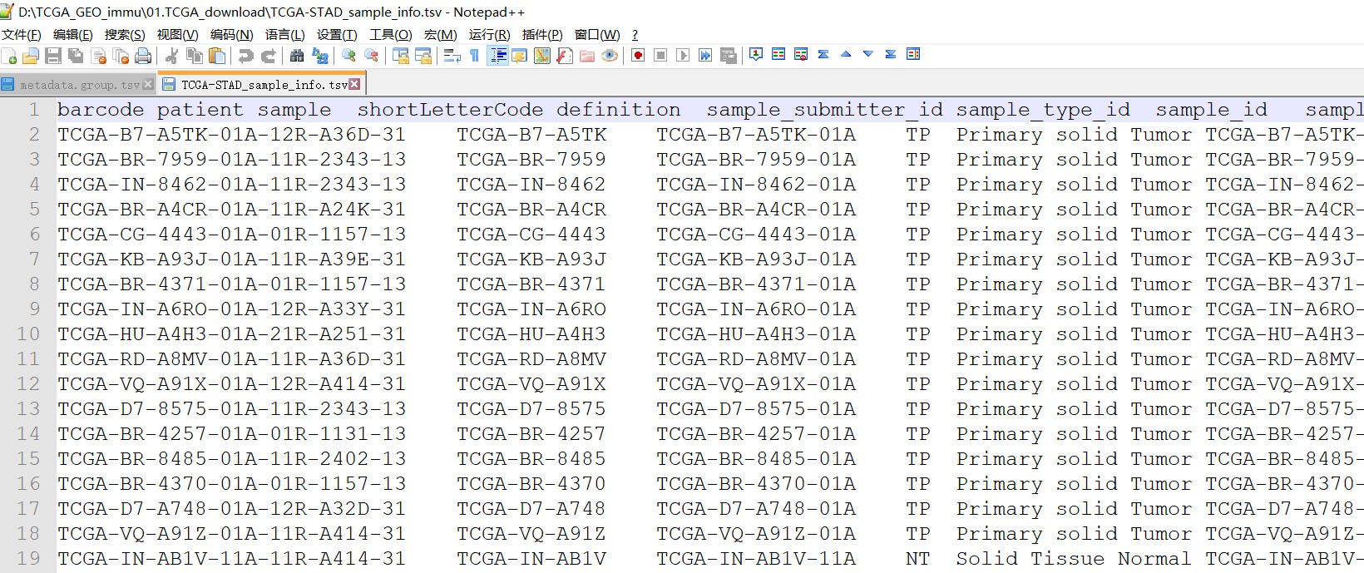The image size is (1364, 573).
Task: Toggle show all characters pilcrow icon
Action: (x=475, y=56)
